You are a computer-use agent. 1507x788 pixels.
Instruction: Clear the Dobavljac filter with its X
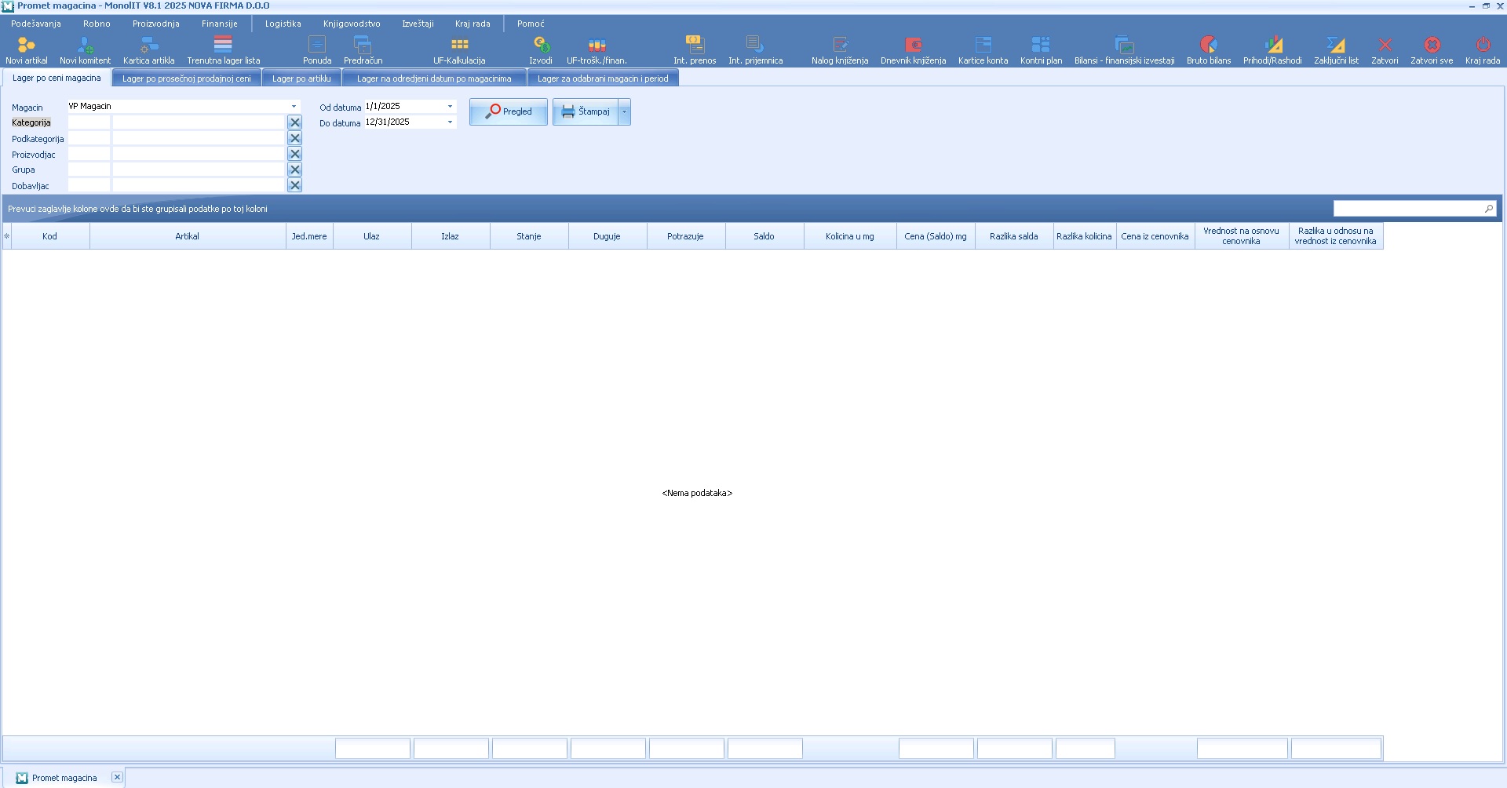tap(295, 185)
